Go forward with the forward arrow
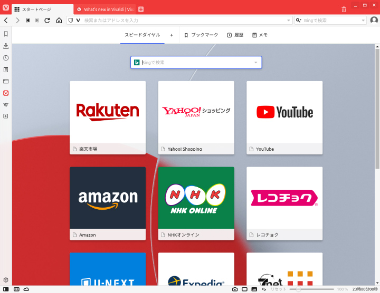380x293 pixels. 17,21
